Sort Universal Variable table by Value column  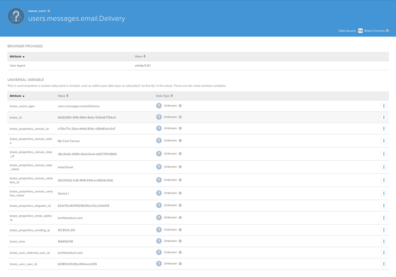[63, 96]
